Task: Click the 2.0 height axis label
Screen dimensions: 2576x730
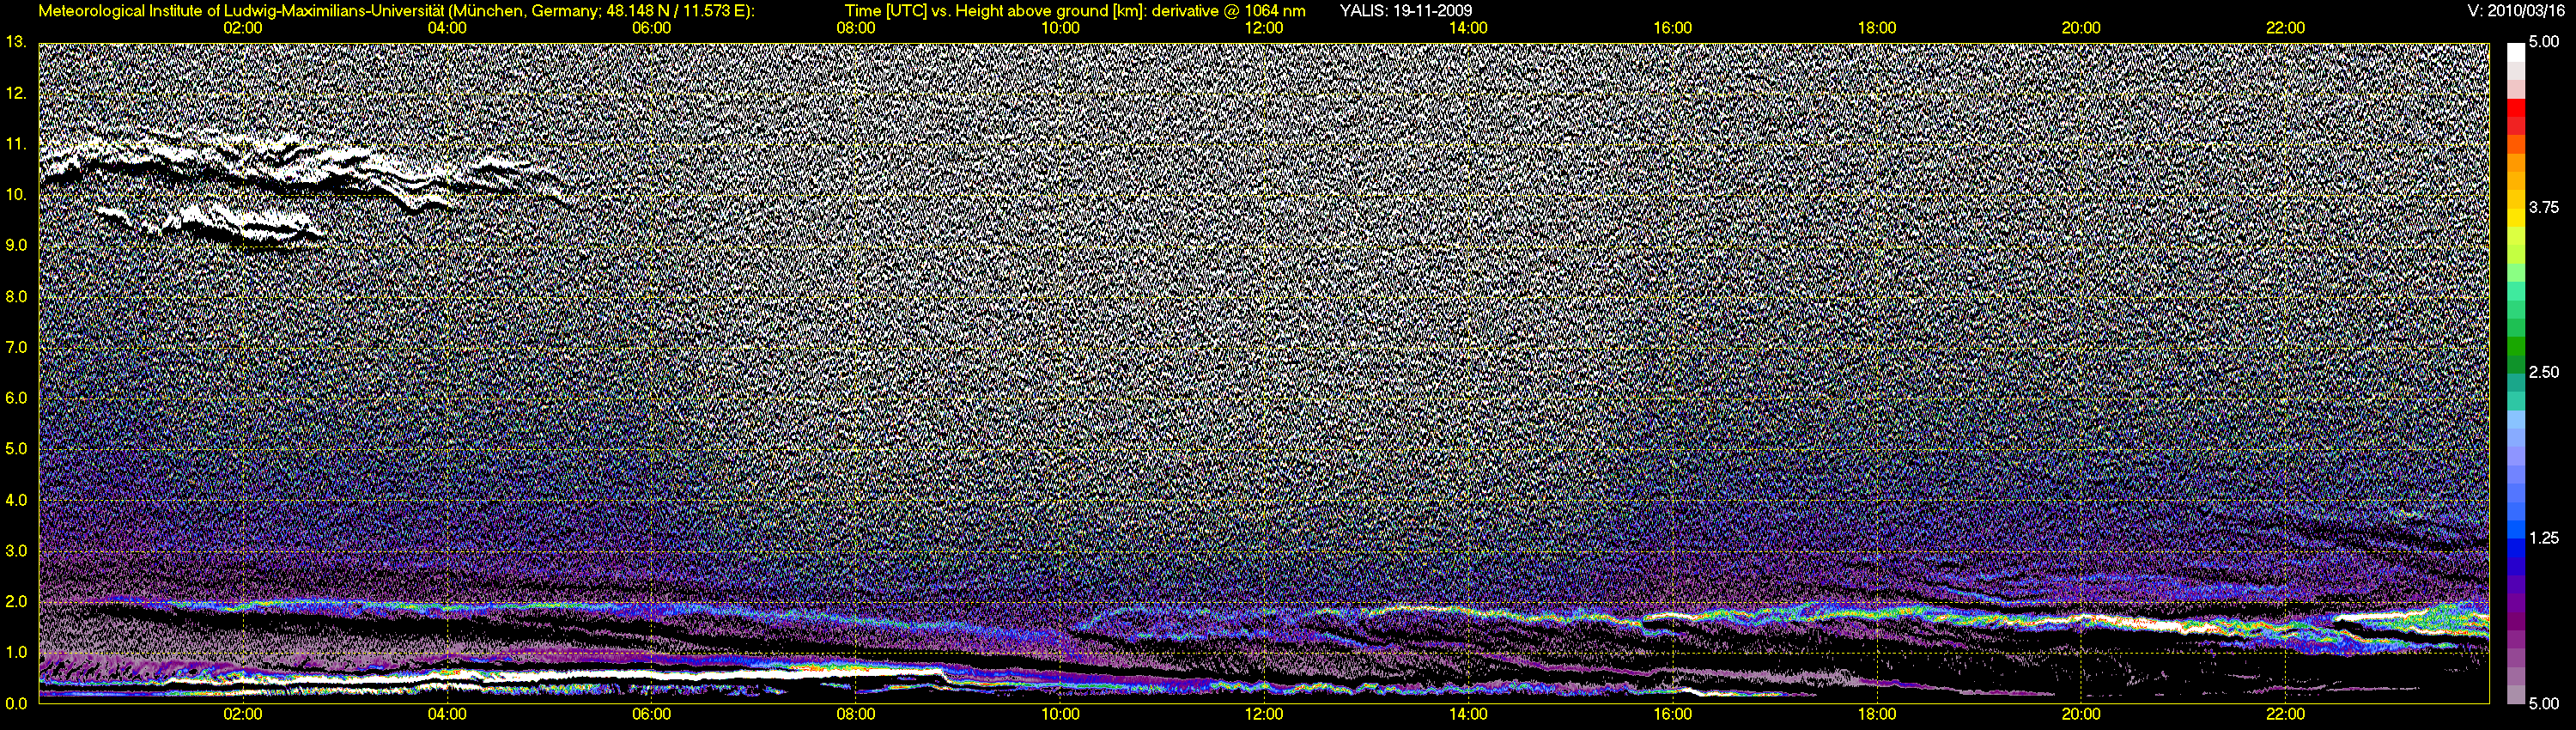Action: coord(16,602)
